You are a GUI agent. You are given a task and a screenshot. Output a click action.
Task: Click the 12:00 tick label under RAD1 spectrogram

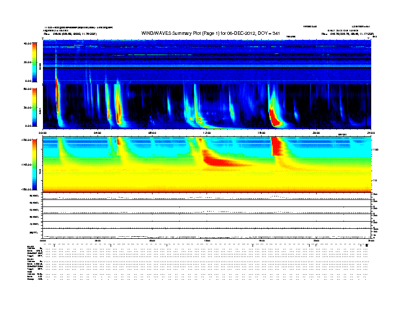click(207, 133)
